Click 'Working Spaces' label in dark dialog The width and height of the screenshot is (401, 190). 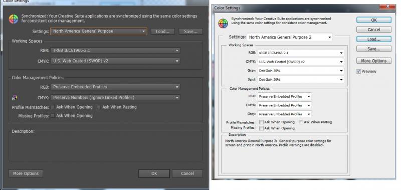click(27, 41)
